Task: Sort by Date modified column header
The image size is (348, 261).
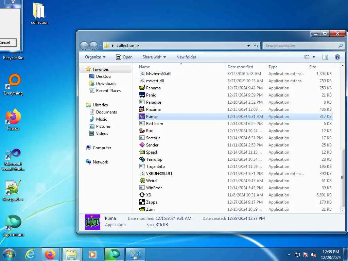Action: pyautogui.click(x=245, y=67)
